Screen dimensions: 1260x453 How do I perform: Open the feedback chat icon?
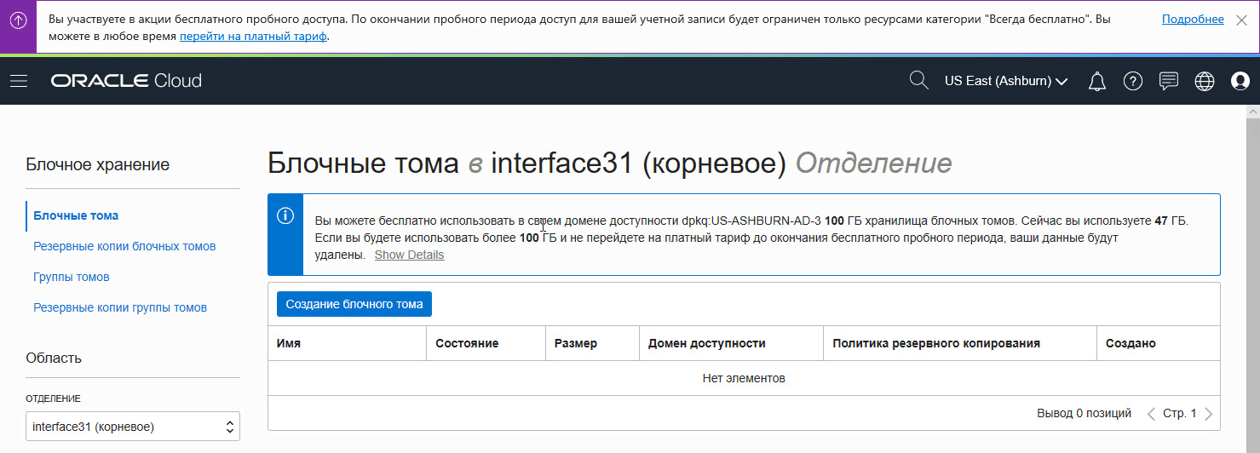(x=1169, y=82)
